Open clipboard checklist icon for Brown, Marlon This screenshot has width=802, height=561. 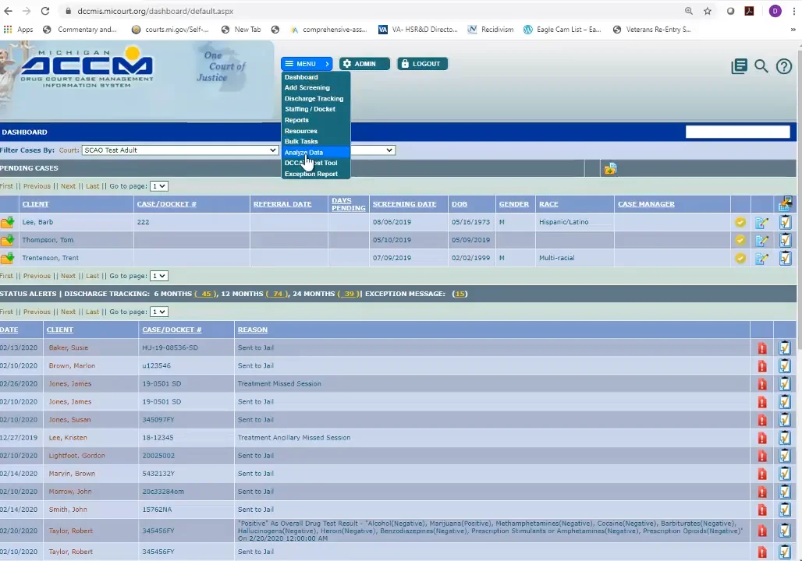coord(784,366)
